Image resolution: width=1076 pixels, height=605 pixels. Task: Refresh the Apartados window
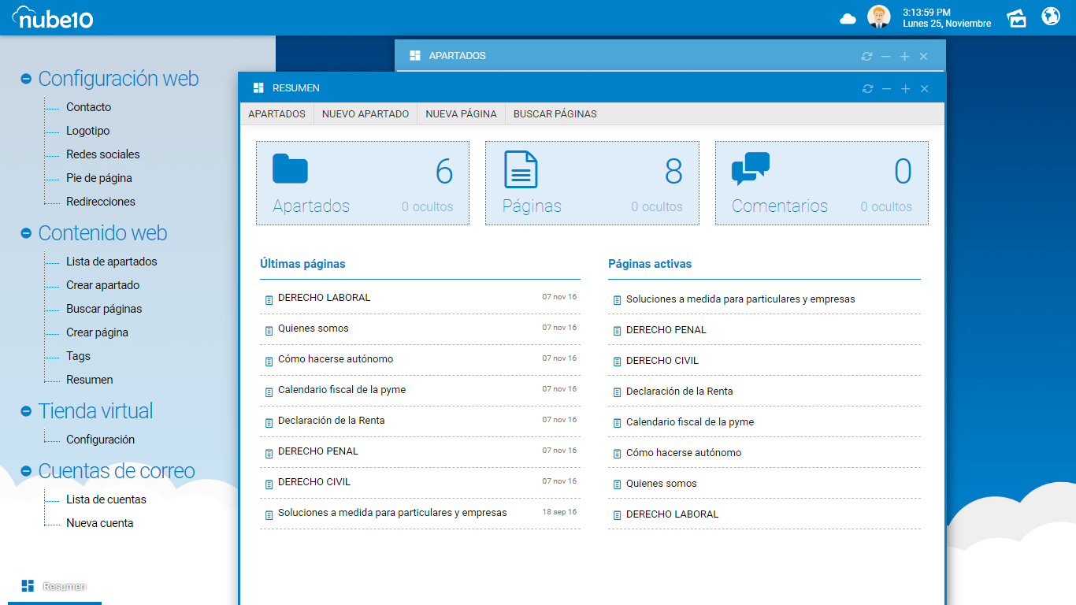pos(866,57)
